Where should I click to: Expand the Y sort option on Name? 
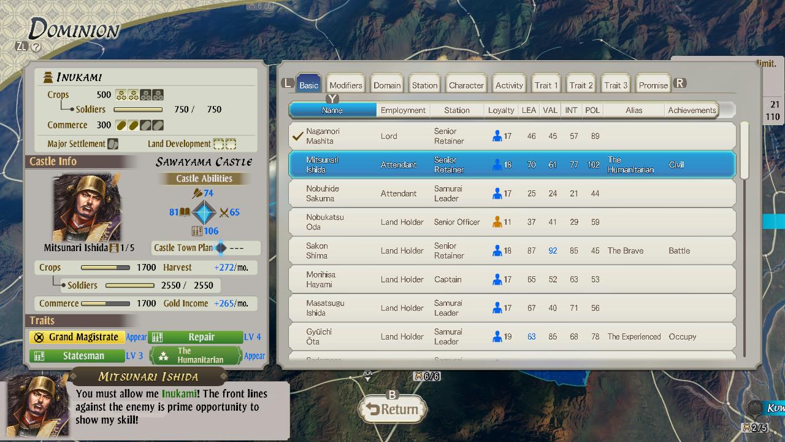[332, 98]
